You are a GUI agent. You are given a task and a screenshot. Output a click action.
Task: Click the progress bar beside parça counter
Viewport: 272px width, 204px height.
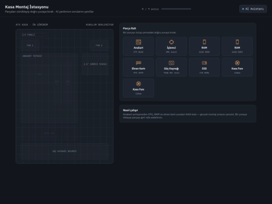[176, 9]
